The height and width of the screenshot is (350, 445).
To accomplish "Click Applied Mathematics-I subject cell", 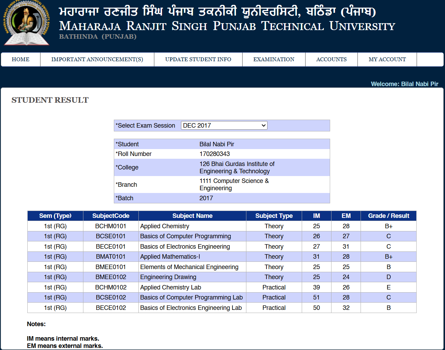I will pyautogui.click(x=170, y=257).
